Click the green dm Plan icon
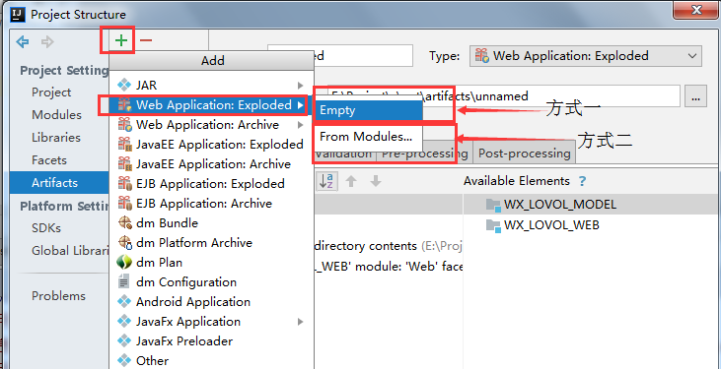 (124, 262)
